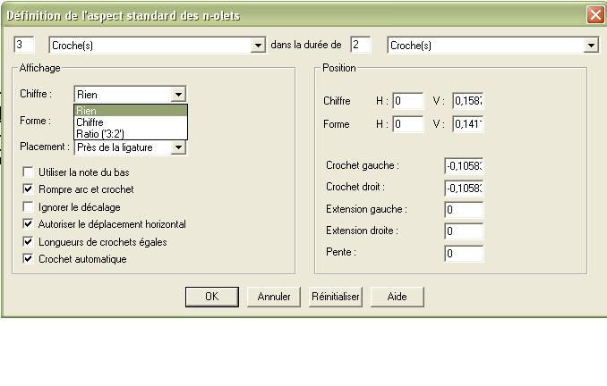Choose 'Chiffre' option in dropdown list
The image size is (607, 386).
tap(130, 122)
